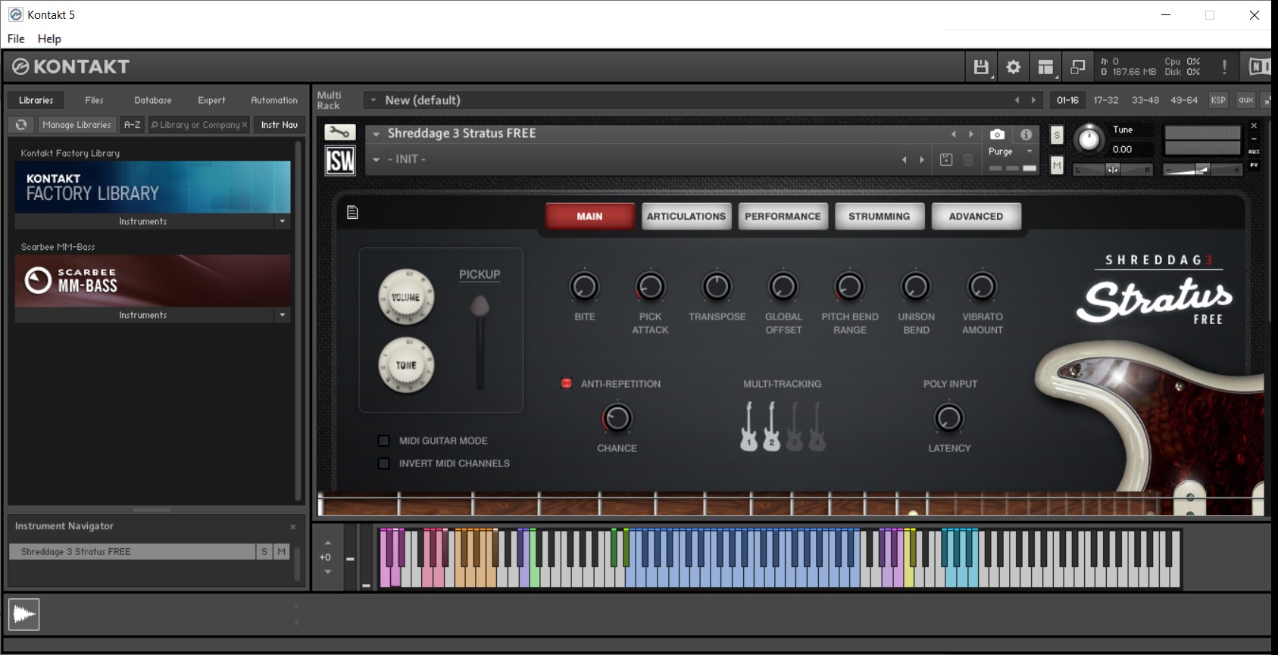Screen dimensions: 1278x655
Task: Solo Shreddage in Instrument Navigator
Action: [x=264, y=551]
